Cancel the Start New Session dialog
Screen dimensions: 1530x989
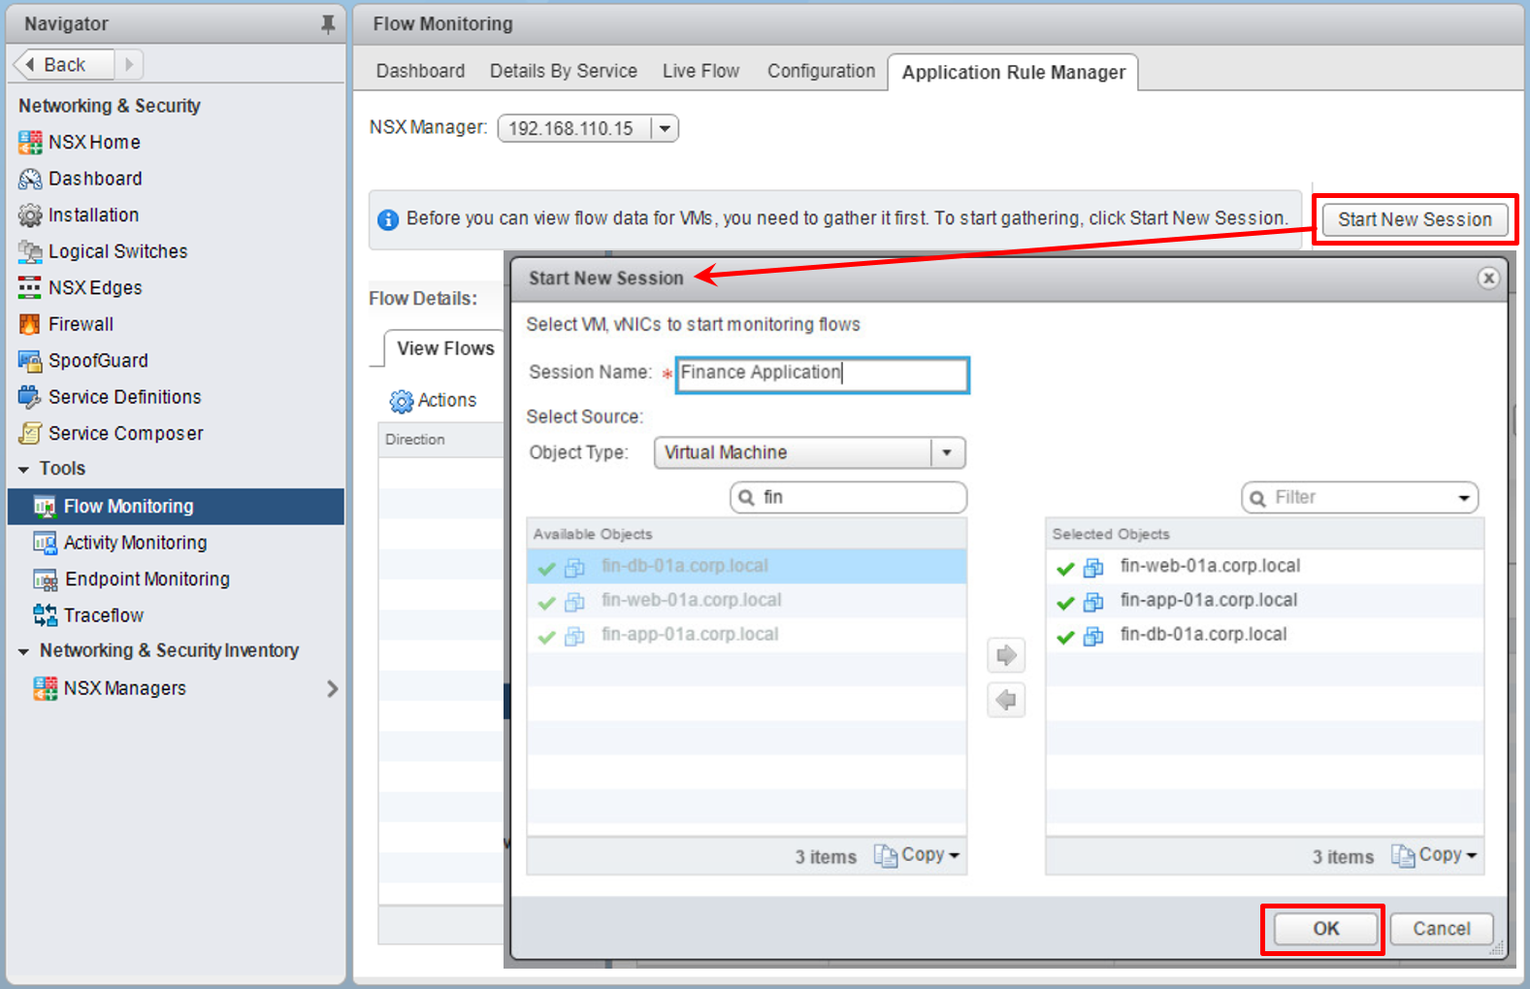[x=1441, y=929]
